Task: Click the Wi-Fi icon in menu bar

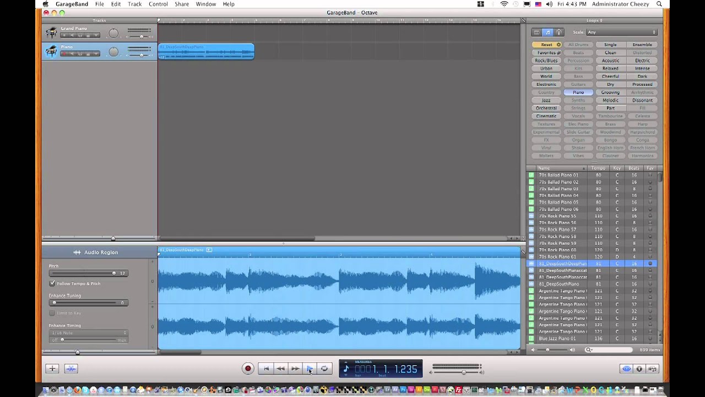Action: coord(504,4)
